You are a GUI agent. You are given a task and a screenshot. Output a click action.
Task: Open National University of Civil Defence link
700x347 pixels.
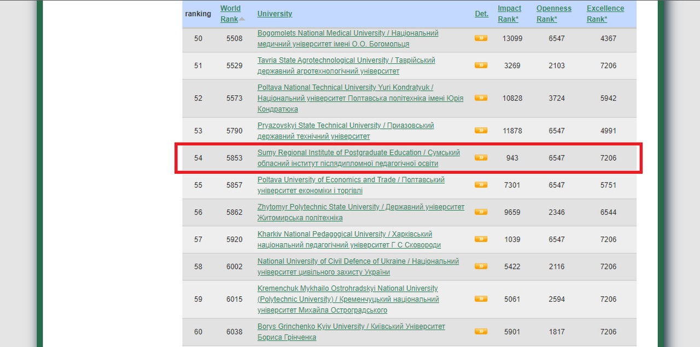tap(358, 266)
